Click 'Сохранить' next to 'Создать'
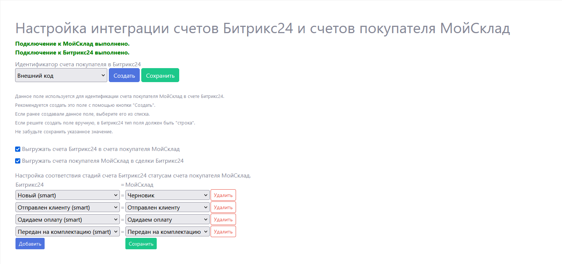 click(160, 75)
